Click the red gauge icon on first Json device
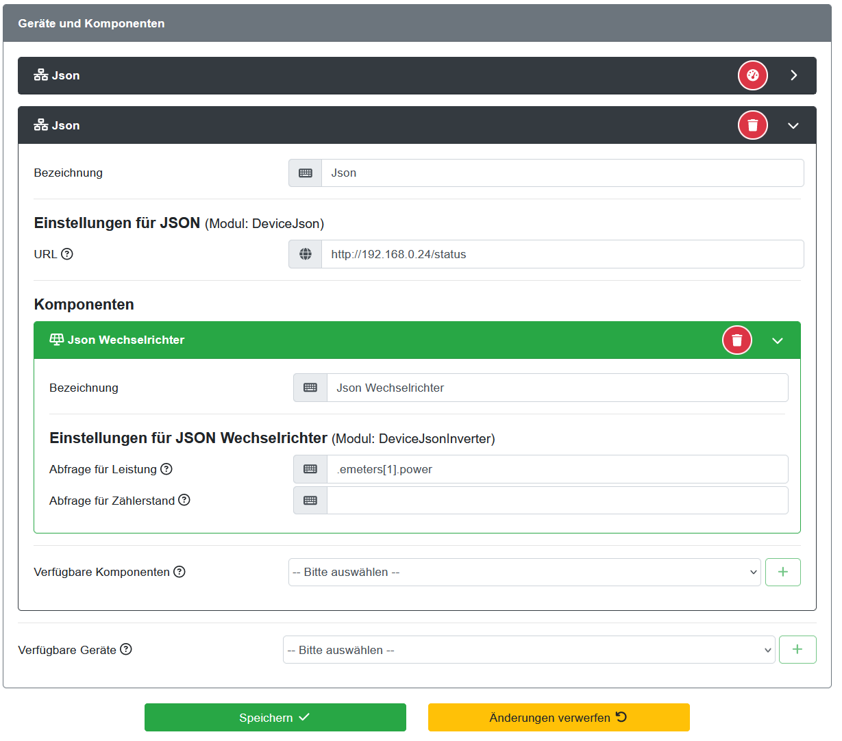Image resolution: width=842 pixels, height=741 pixels. coord(752,75)
